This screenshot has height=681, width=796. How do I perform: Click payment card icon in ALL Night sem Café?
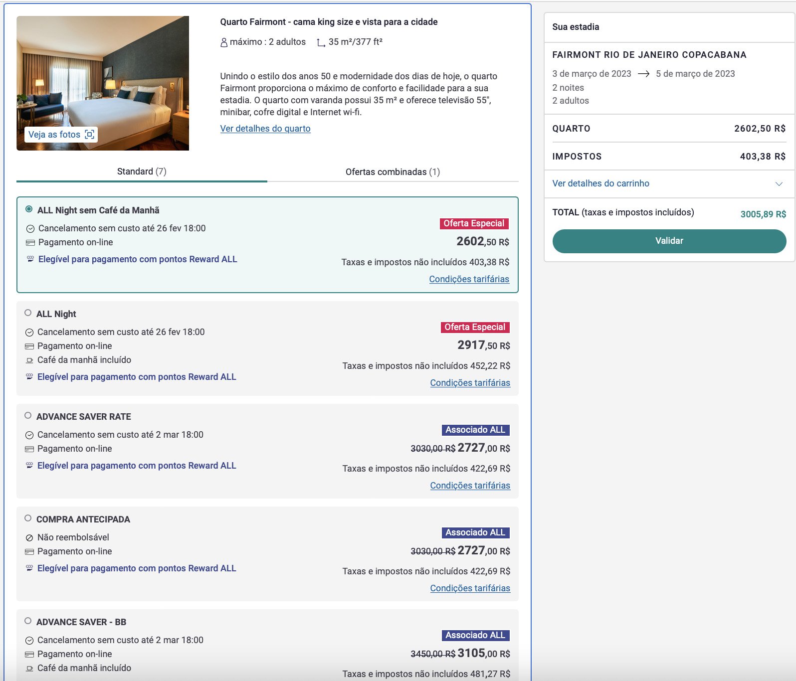coord(30,243)
